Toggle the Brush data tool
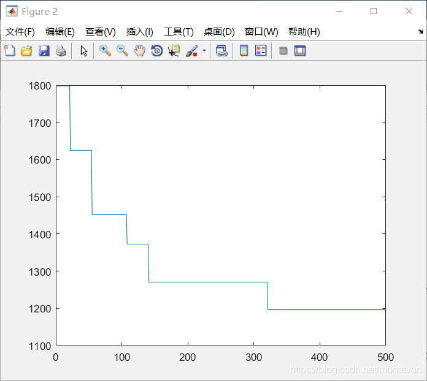 [191, 51]
